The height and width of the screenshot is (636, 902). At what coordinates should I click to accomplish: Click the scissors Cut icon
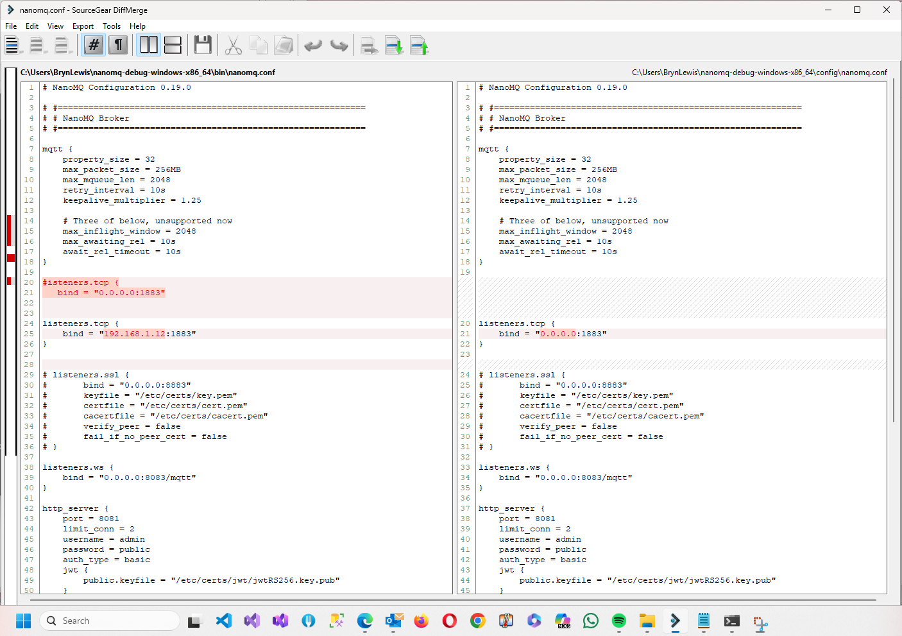pyautogui.click(x=233, y=45)
